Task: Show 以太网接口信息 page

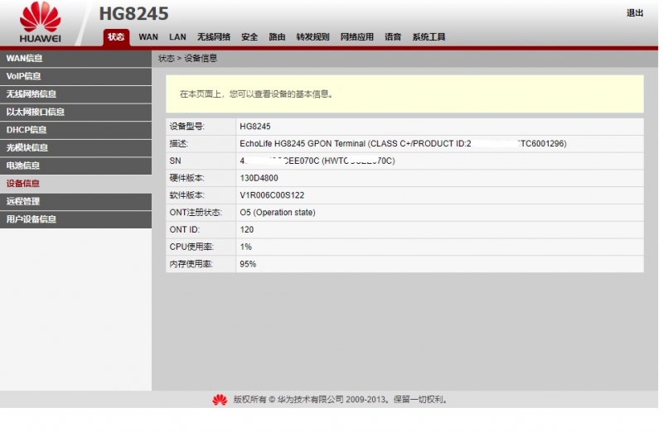Action: click(75, 112)
